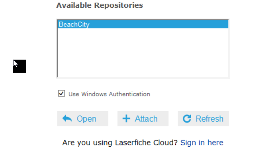The height and width of the screenshot is (156, 275).
Task: Click the blue highlighted BeachCity row
Action: [x=143, y=24]
